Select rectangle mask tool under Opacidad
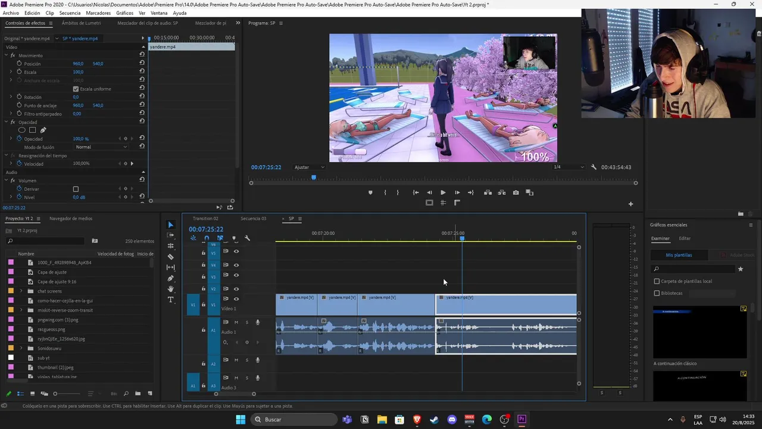This screenshot has width=762, height=429. click(33, 130)
